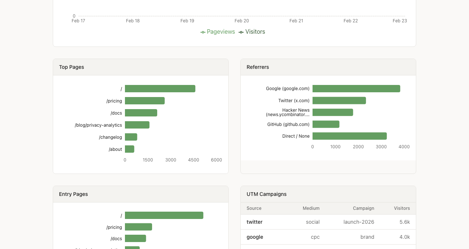Viewport: 469px width, 249px height.
Task: Select the /changelog bar in Top Pages
Action: coord(131,137)
